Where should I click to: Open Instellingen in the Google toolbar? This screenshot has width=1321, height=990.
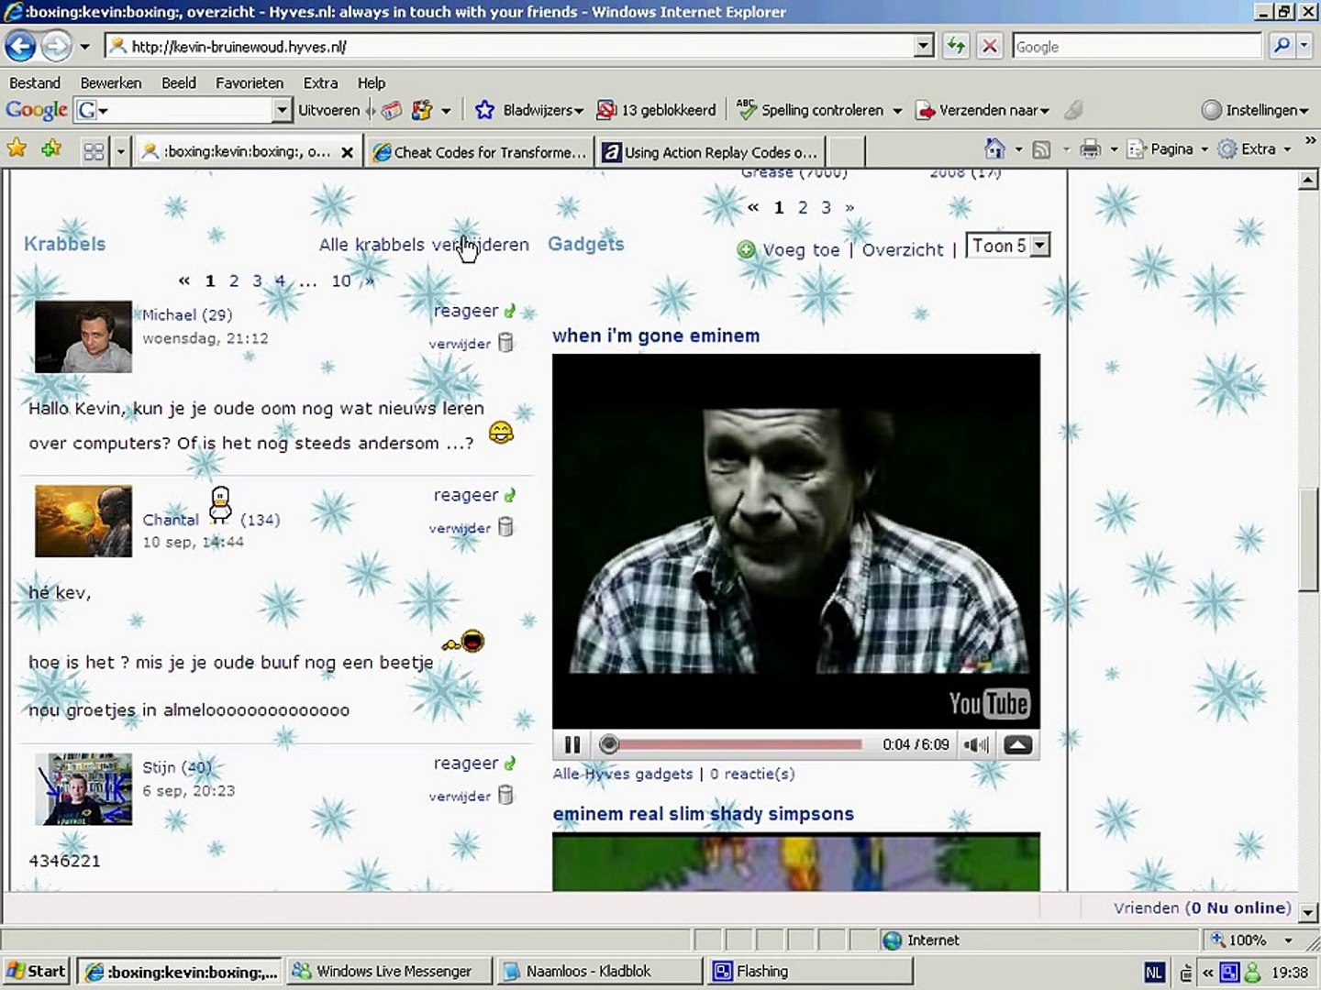pyautogui.click(x=1254, y=110)
